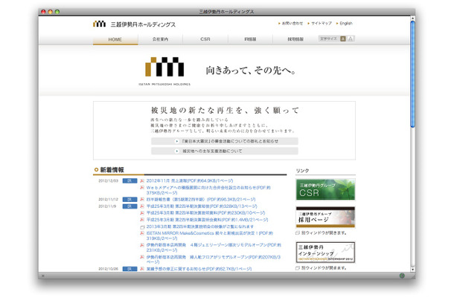
Task: Open the 採用情報 navigation tab
Action: [x=295, y=39]
